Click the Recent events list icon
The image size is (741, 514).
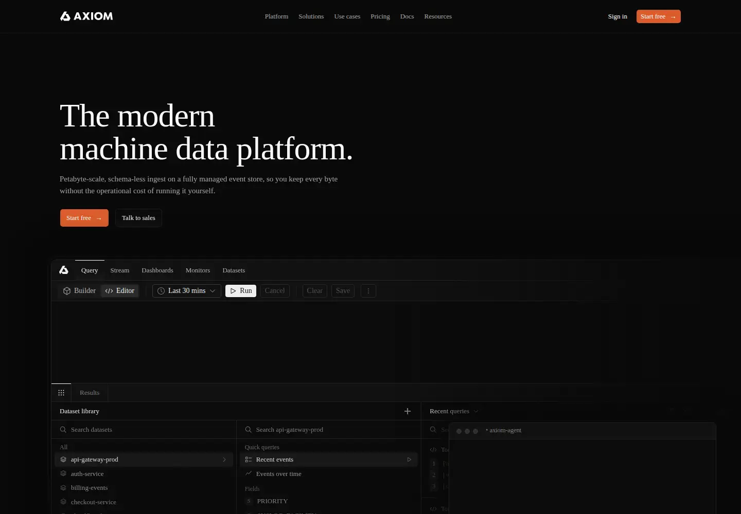click(249, 460)
